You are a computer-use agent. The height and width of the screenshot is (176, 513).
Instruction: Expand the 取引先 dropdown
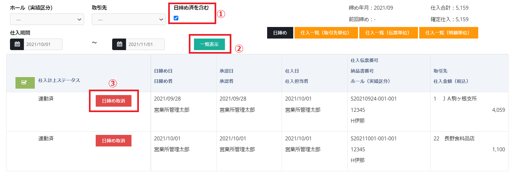click(129, 19)
